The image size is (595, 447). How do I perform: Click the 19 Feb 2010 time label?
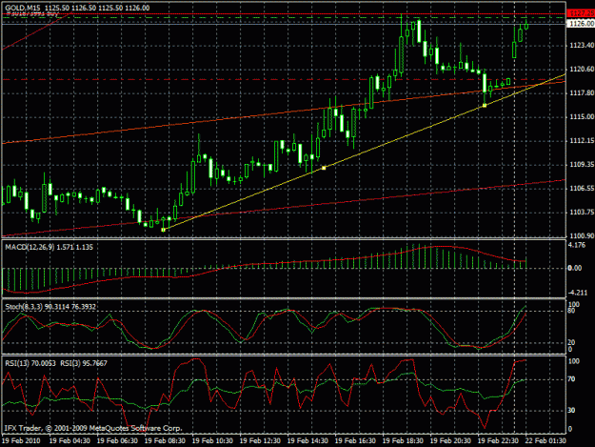tap(21, 440)
